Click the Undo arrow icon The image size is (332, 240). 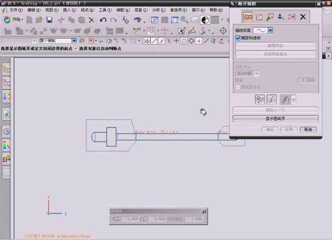(103, 20)
